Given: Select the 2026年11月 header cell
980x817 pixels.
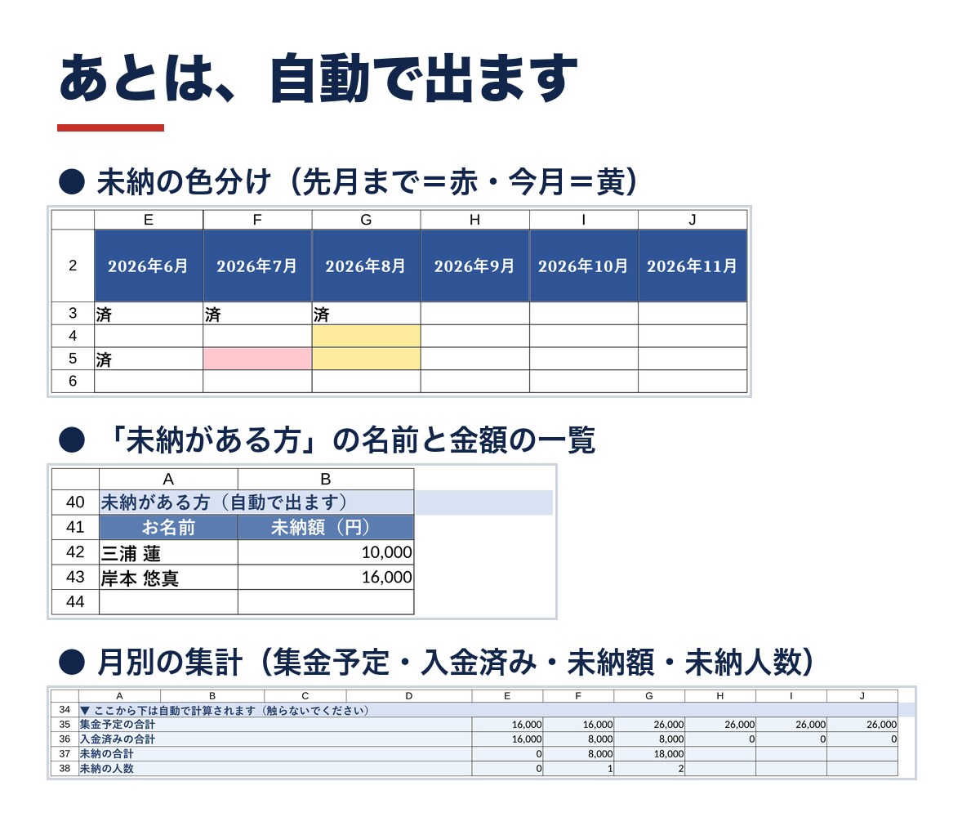Looking at the screenshot, I should (x=693, y=266).
